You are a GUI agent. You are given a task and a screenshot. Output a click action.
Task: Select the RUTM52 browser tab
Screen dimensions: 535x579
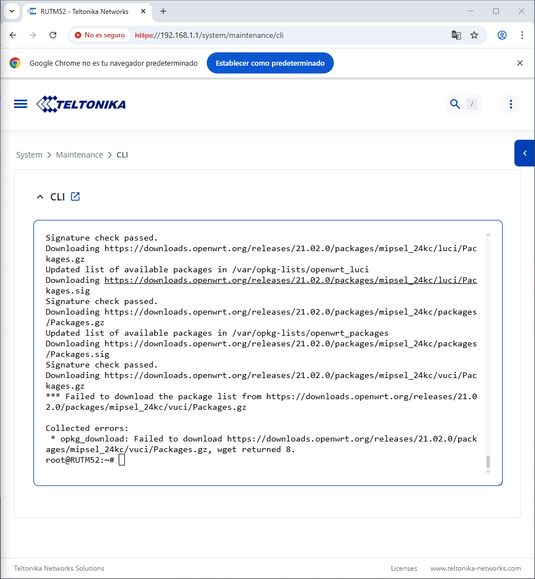pos(84,11)
